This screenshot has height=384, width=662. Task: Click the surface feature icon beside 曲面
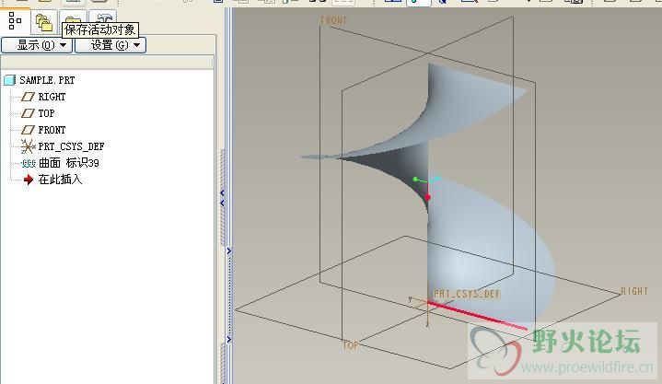(28, 163)
